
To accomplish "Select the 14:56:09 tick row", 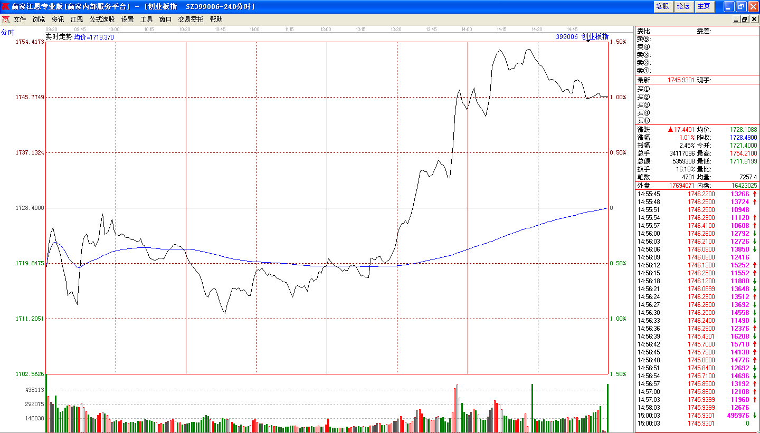I will click(x=697, y=257).
